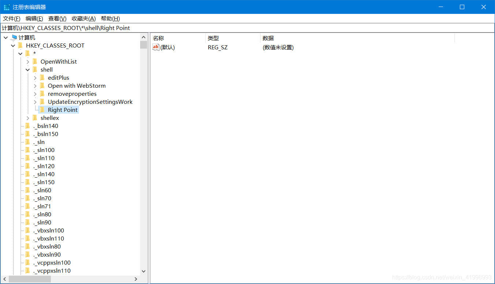This screenshot has height=284, width=495.
Task: Sort values by the 名称 column header
Action: point(178,38)
